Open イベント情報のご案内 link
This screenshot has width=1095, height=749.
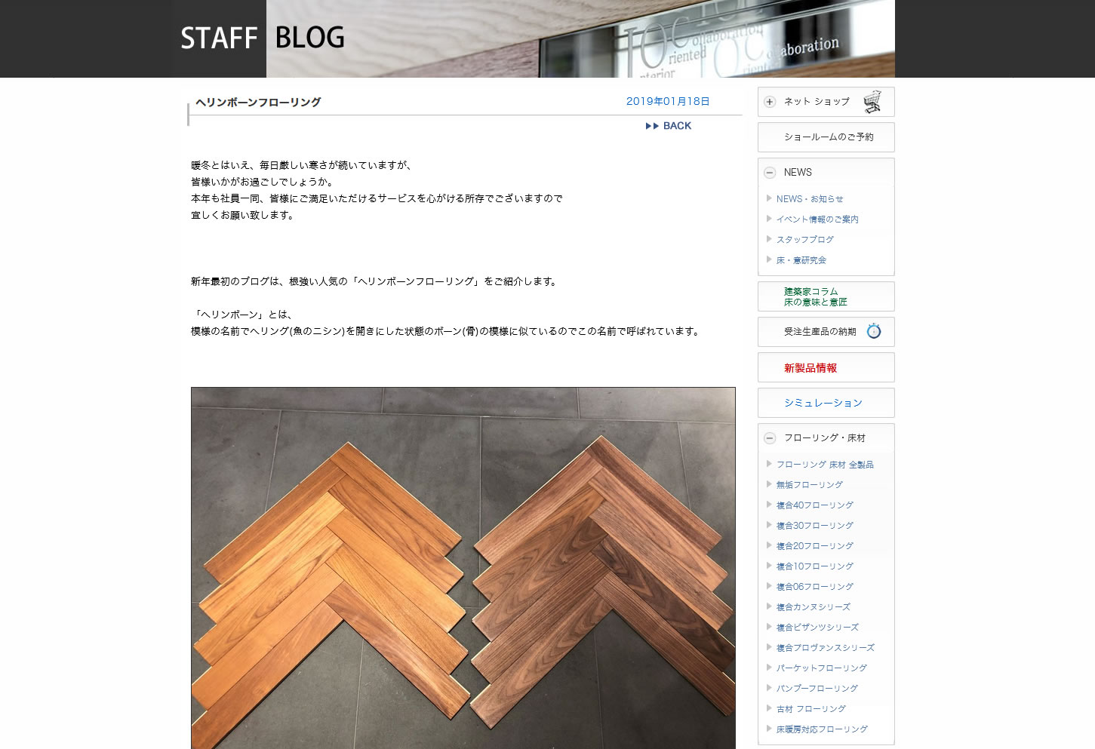817,219
